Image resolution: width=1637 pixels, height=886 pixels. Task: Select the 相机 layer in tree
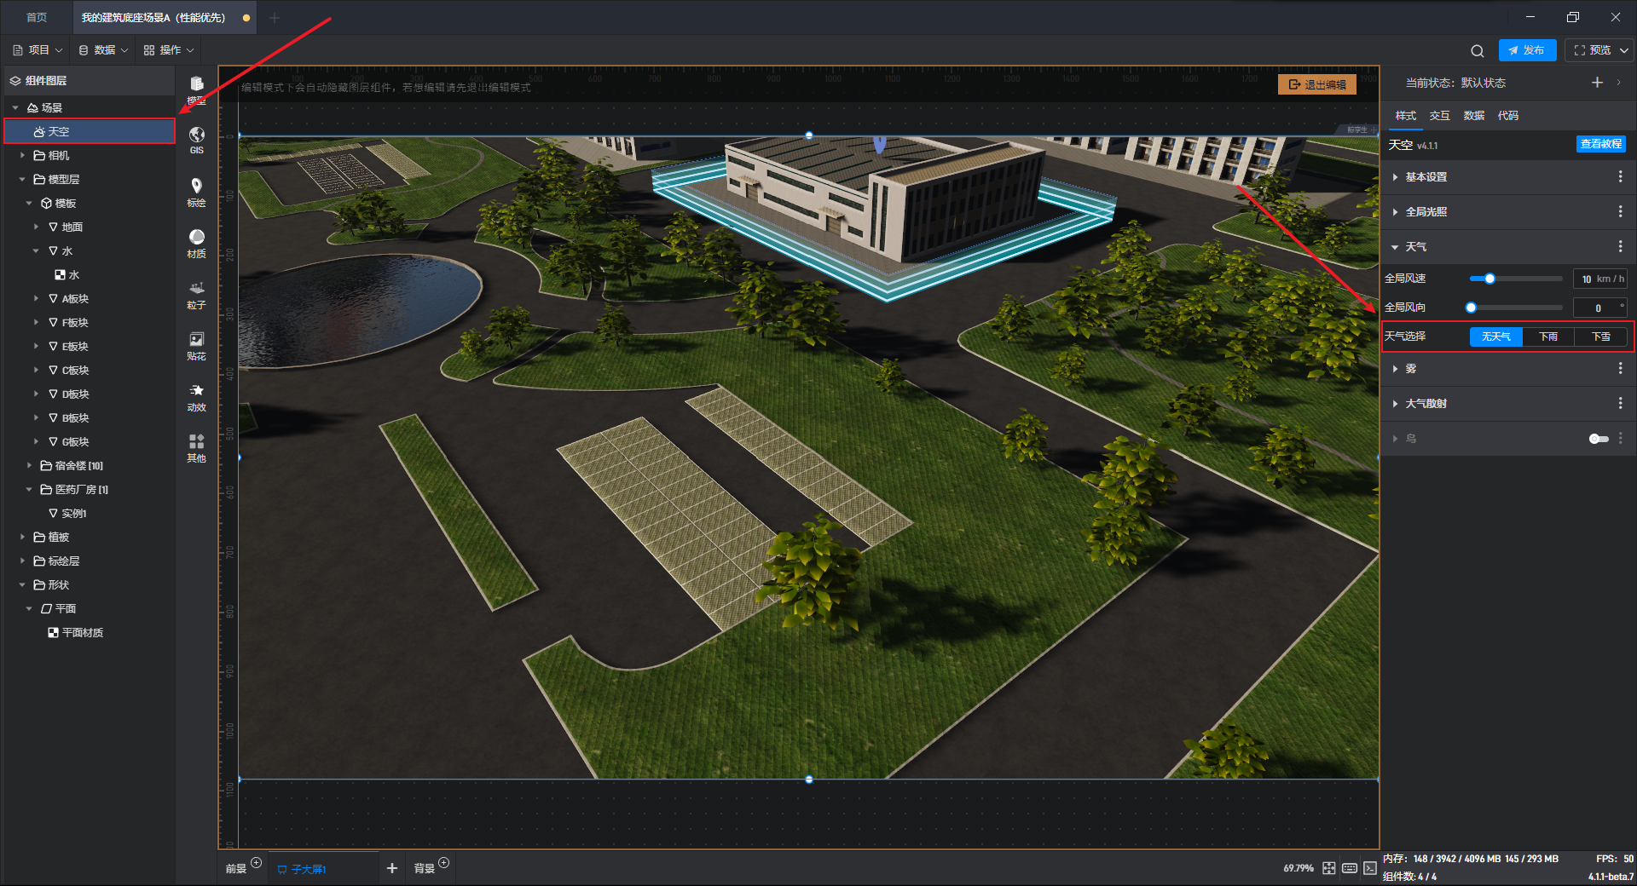coord(59,156)
